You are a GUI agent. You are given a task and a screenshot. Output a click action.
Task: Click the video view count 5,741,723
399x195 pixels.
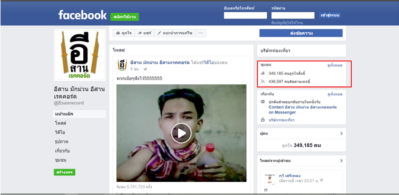pyautogui.click(x=134, y=187)
